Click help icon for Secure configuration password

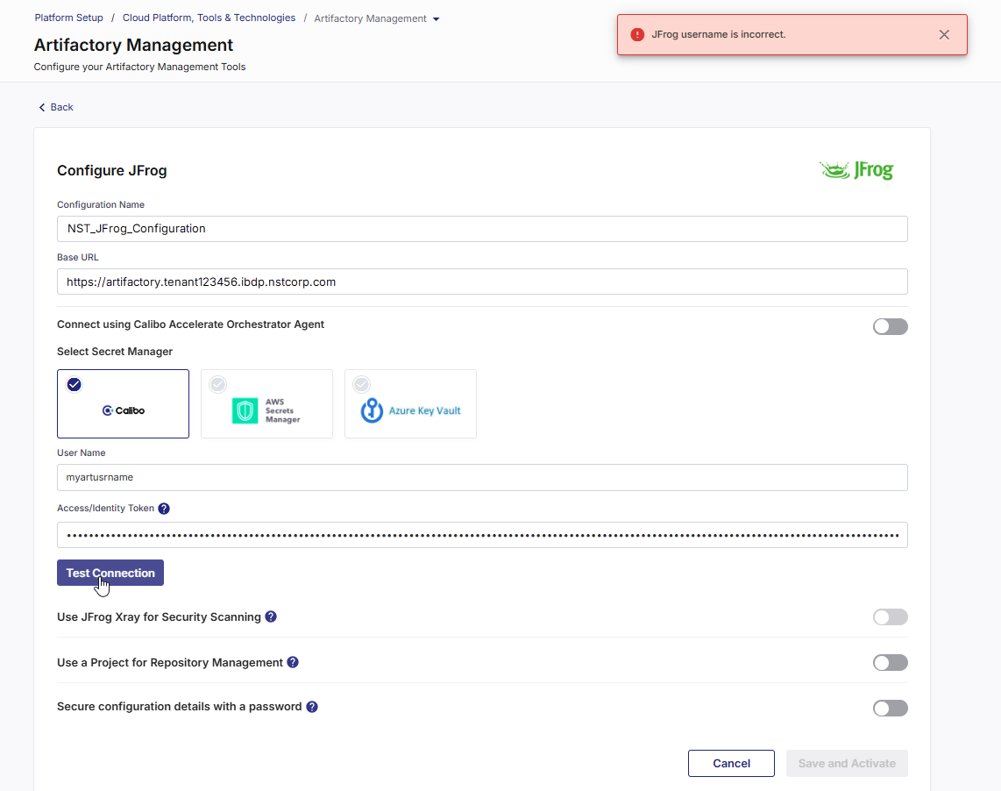click(x=311, y=707)
